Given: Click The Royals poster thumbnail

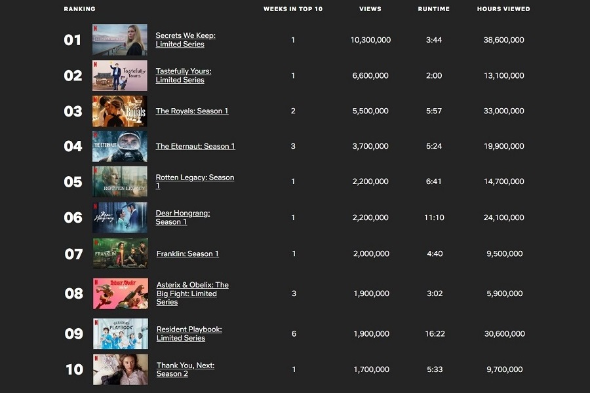Looking at the screenshot, I should (120, 111).
